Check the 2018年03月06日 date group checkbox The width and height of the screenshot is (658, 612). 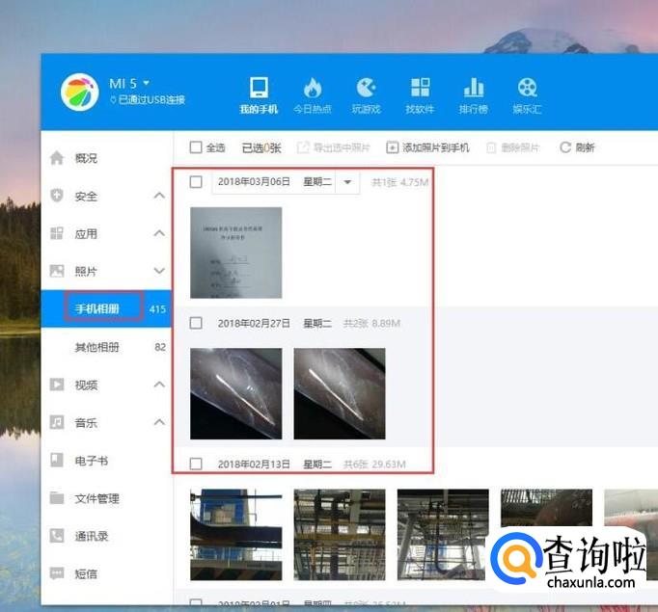click(x=196, y=182)
